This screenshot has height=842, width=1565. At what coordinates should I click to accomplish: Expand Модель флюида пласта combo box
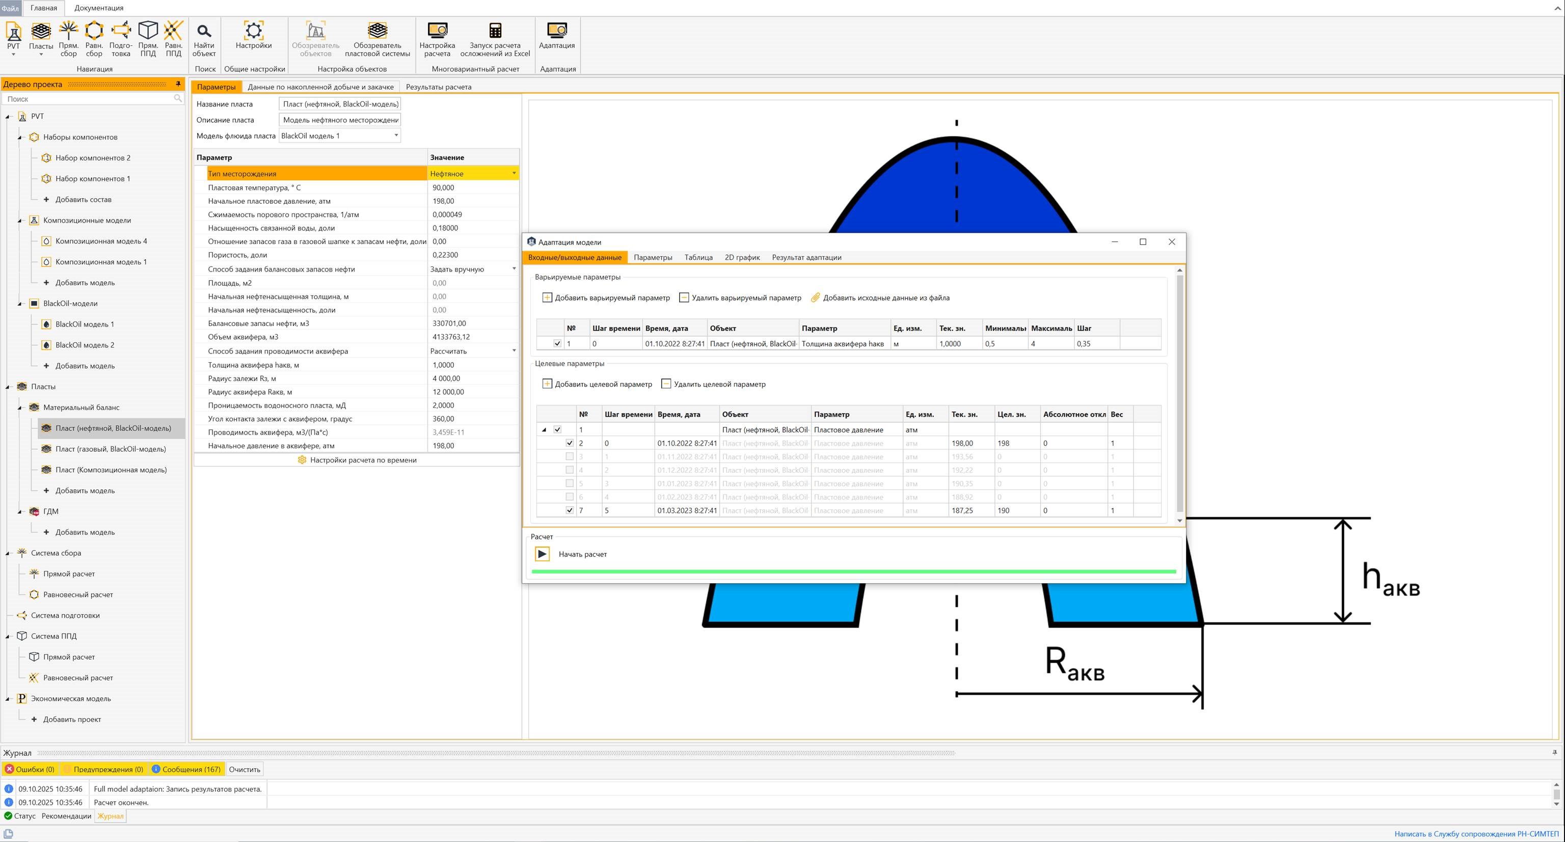pyautogui.click(x=396, y=136)
